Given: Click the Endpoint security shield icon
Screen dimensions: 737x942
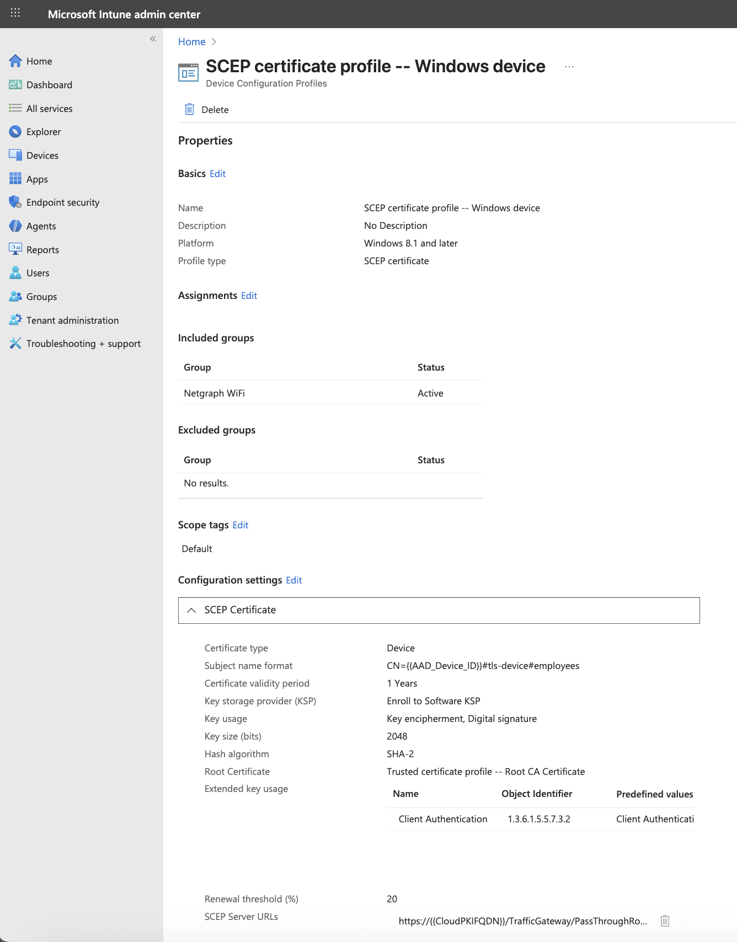Looking at the screenshot, I should click(x=15, y=202).
